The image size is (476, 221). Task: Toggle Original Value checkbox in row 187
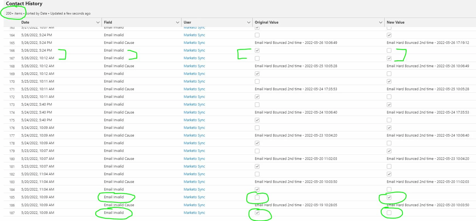tap(257, 213)
